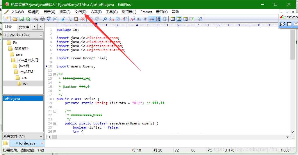Click the red X Delete icon
Image resolution: width=298 pixels, height=155 pixels.
click(83, 19)
